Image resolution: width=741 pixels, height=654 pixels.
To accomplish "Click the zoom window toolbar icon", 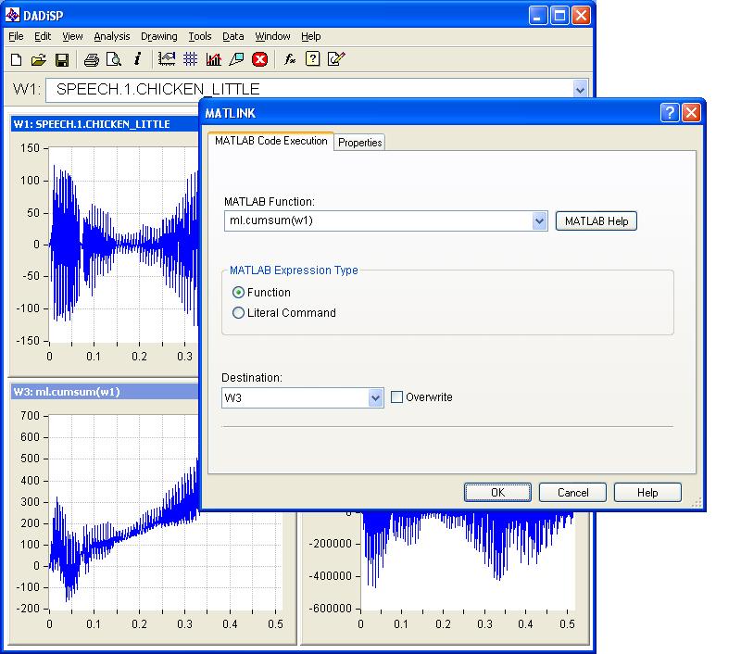I will (x=236, y=59).
